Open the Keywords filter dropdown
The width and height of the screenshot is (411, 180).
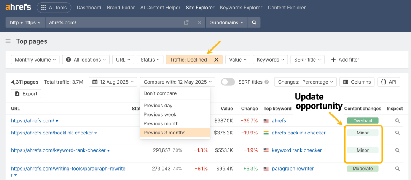(x=270, y=60)
